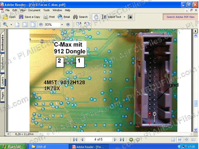
Task: Click the Adobe Reader document menu icon
Action: point(2,10)
